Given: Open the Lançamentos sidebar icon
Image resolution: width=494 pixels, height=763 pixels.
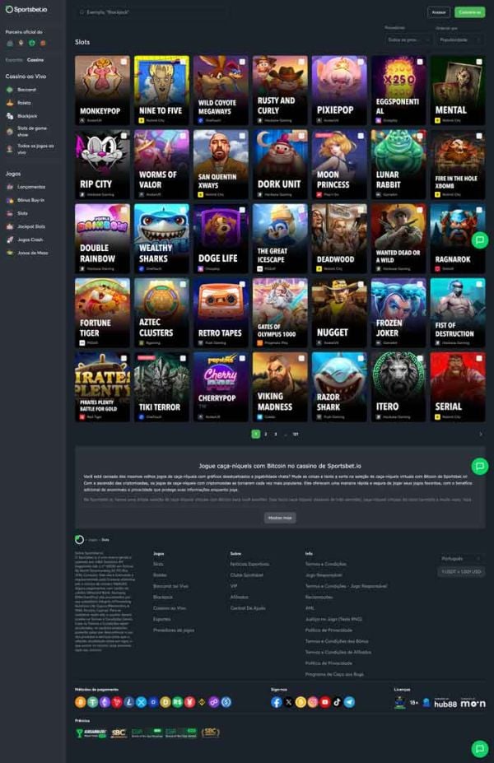Looking at the screenshot, I should coord(9,187).
